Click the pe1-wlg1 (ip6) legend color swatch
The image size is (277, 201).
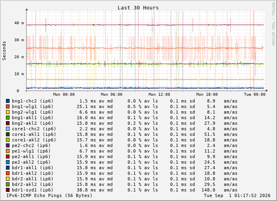tap(8, 151)
